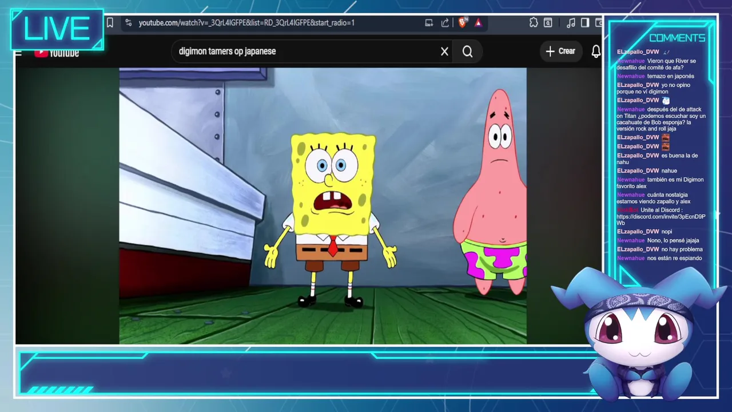This screenshot has height=412, width=732.
Task: Click the Brave Rewards triangle icon
Action: 478,23
